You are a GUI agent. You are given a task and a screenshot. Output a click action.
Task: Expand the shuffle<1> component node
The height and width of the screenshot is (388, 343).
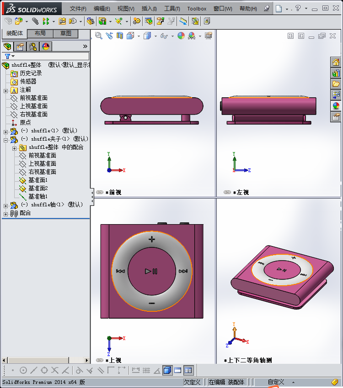5,132
